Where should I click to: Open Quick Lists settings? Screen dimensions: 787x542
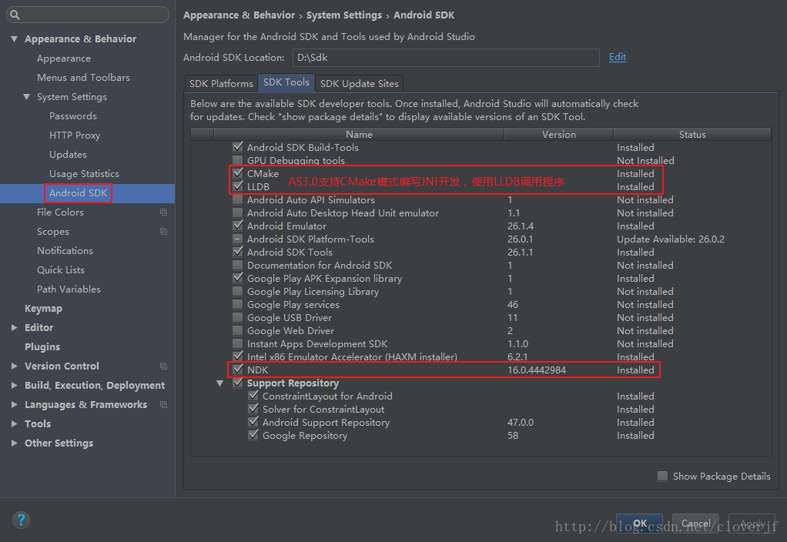61,270
